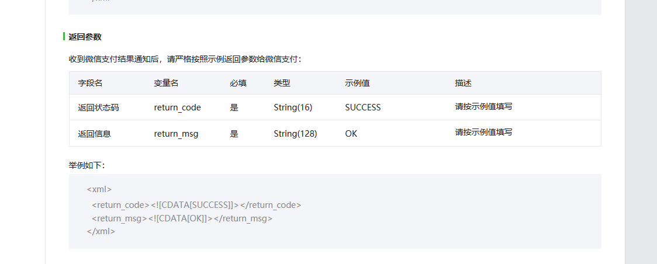Image resolution: width=657 pixels, height=264 pixels.
Task: Click the 变量名 column header
Action: (x=166, y=83)
